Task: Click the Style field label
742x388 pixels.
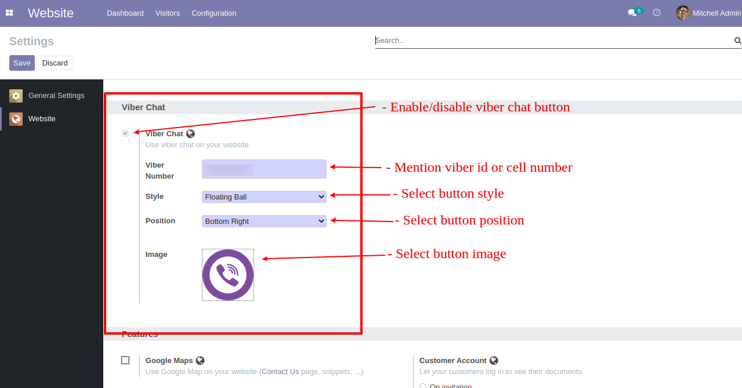Action: pos(154,197)
